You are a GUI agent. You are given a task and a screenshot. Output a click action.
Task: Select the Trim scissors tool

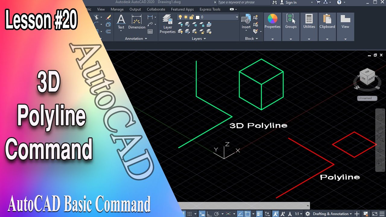(96, 17)
